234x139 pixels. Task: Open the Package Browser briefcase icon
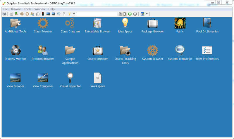152,23
